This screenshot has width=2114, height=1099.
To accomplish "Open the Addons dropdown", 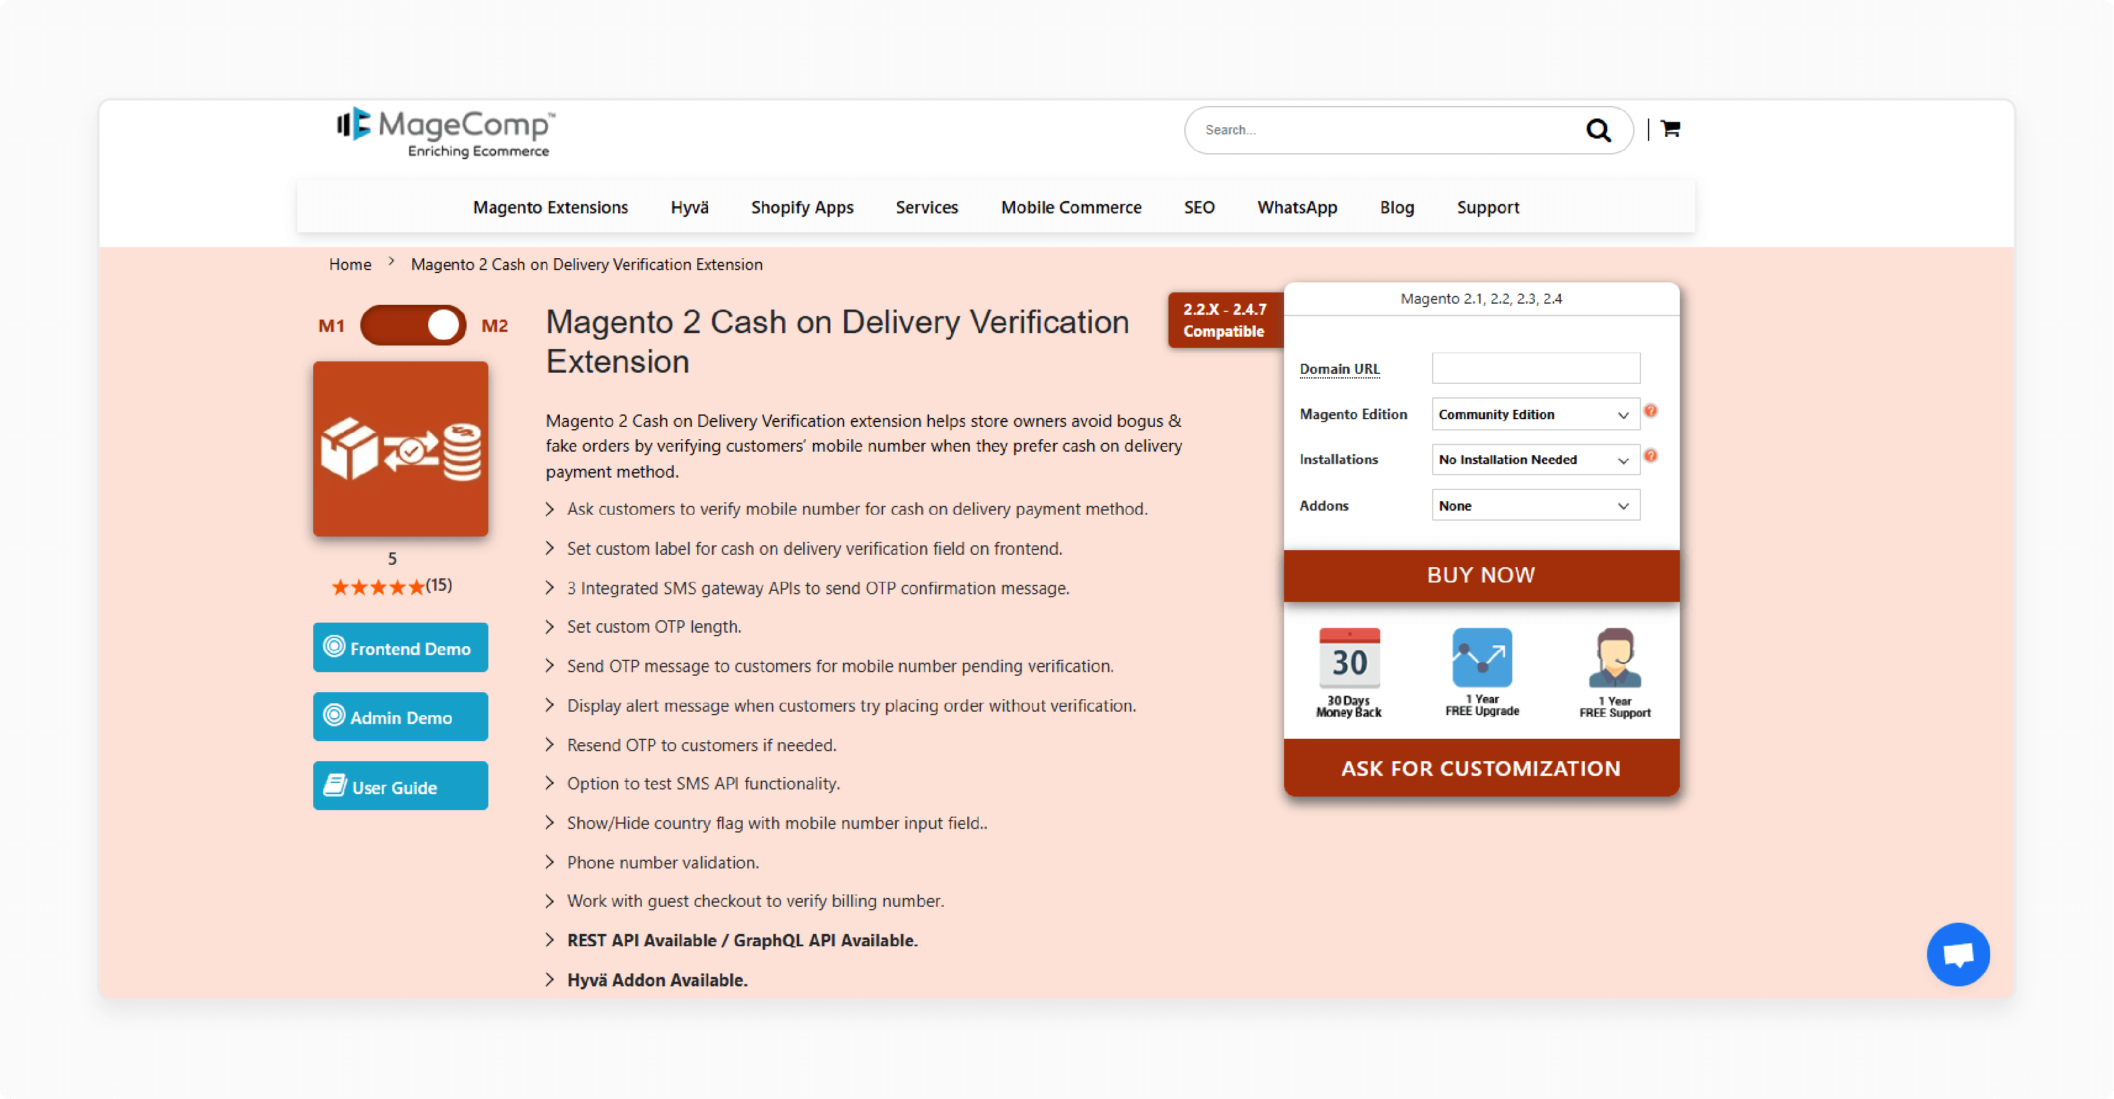I will point(1535,505).
